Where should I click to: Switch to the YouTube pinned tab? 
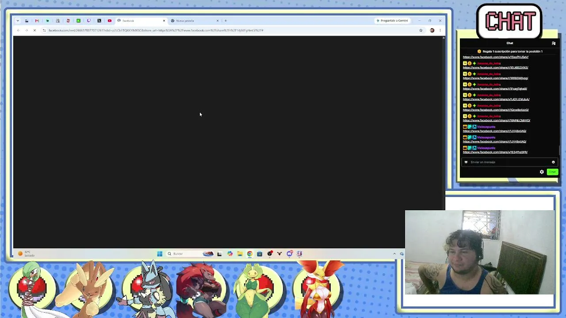coord(110,21)
